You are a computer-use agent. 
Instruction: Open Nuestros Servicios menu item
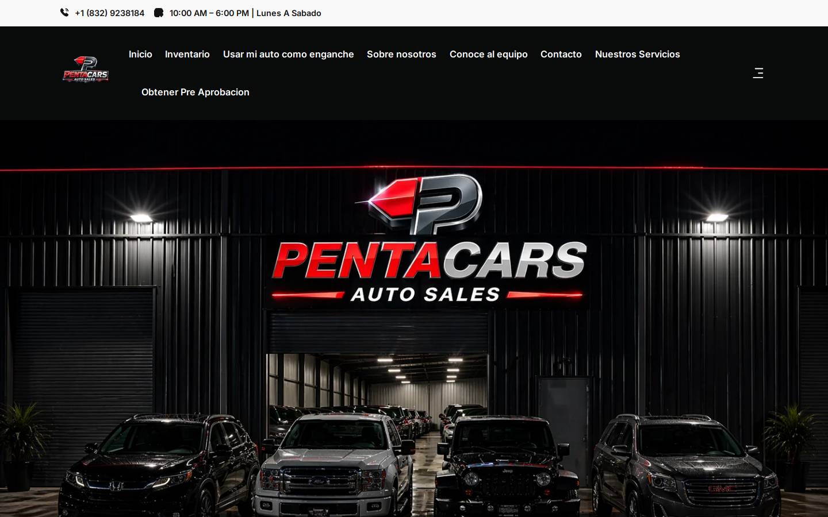pyautogui.click(x=638, y=54)
